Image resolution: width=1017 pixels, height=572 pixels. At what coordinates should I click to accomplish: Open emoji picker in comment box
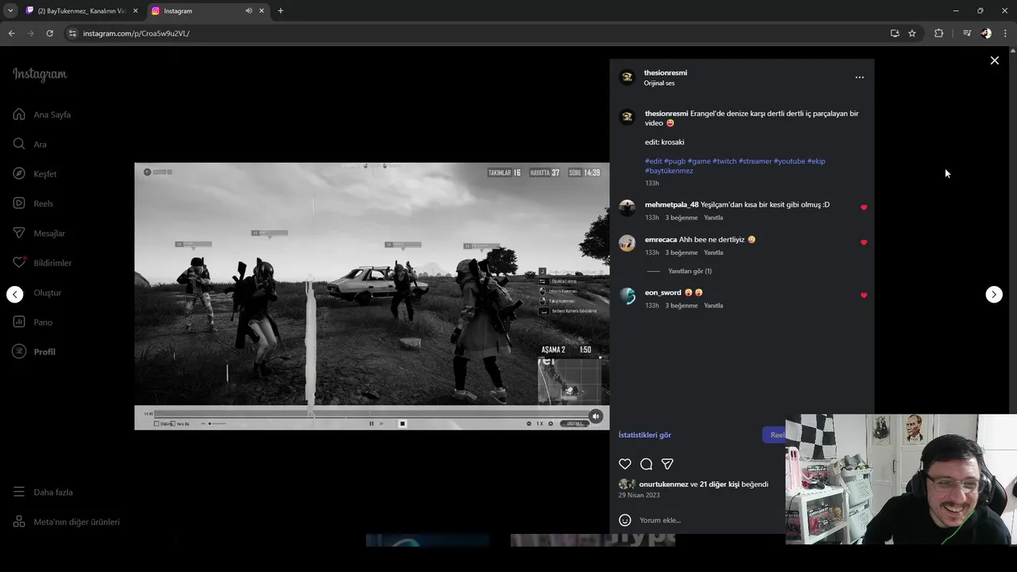625,520
